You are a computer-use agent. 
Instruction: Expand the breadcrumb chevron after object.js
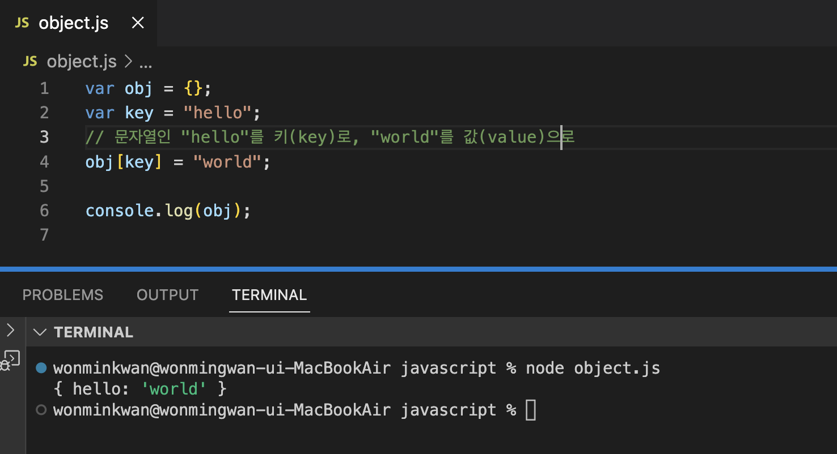[128, 61]
